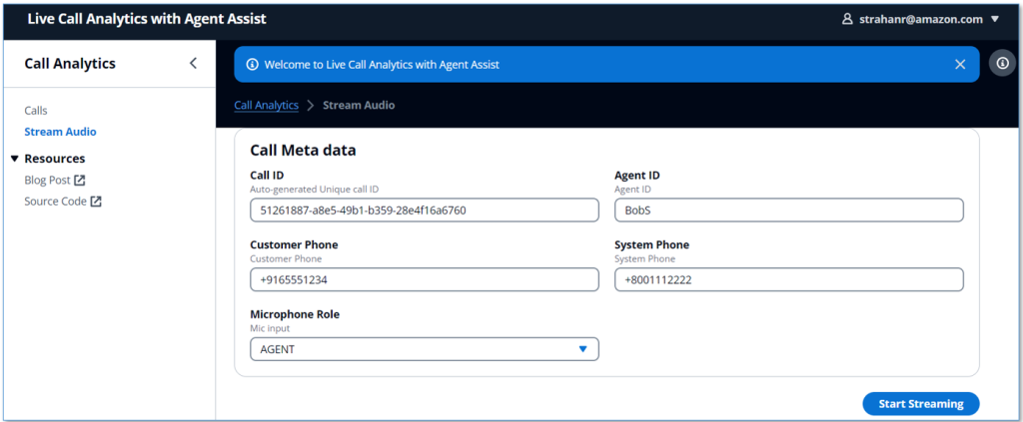Click the external link icon beside Source Code
The image size is (1023, 422).
[96, 202]
